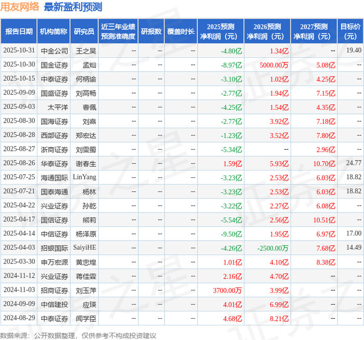Select the date 2024-11-12
The width and height of the screenshot is (364, 340).
[x=19, y=276]
